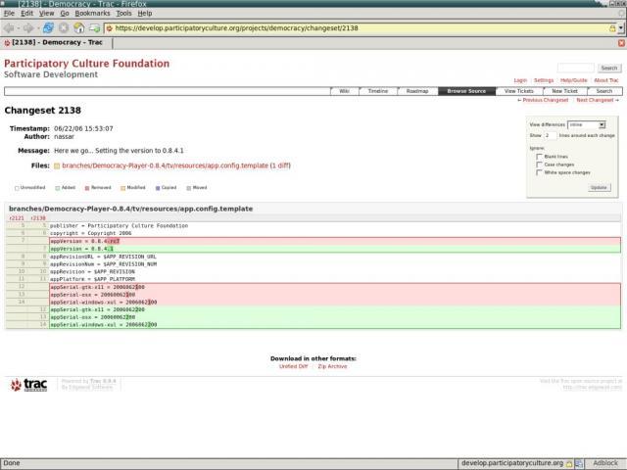This screenshot has height=470, width=627.
Task: Click the browser Forward arrow button
Action: (28, 28)
